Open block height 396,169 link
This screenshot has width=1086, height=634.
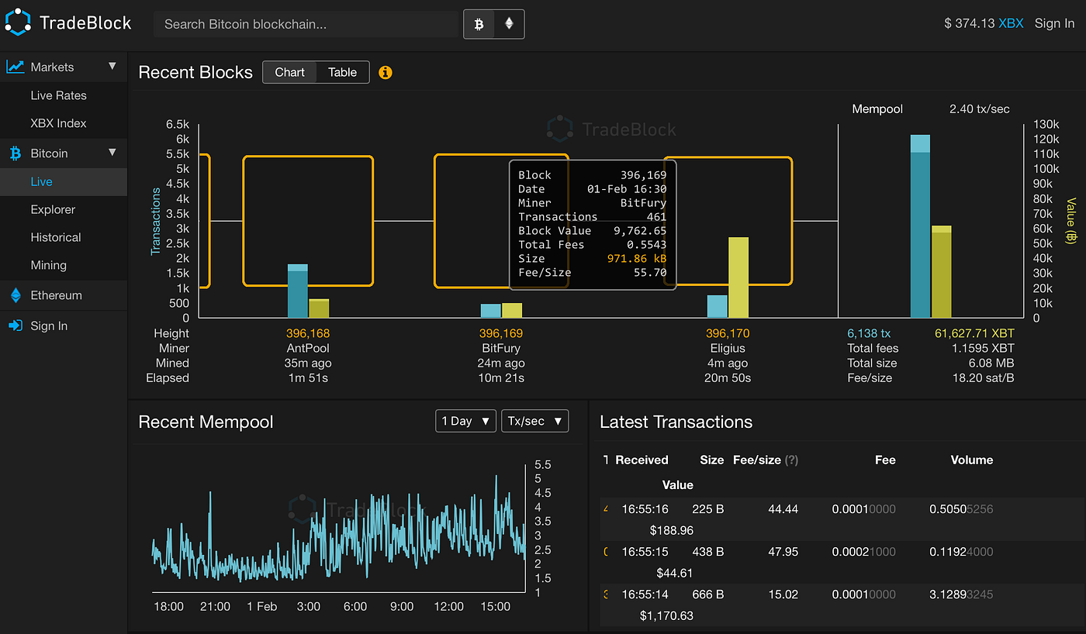(501, 333)
